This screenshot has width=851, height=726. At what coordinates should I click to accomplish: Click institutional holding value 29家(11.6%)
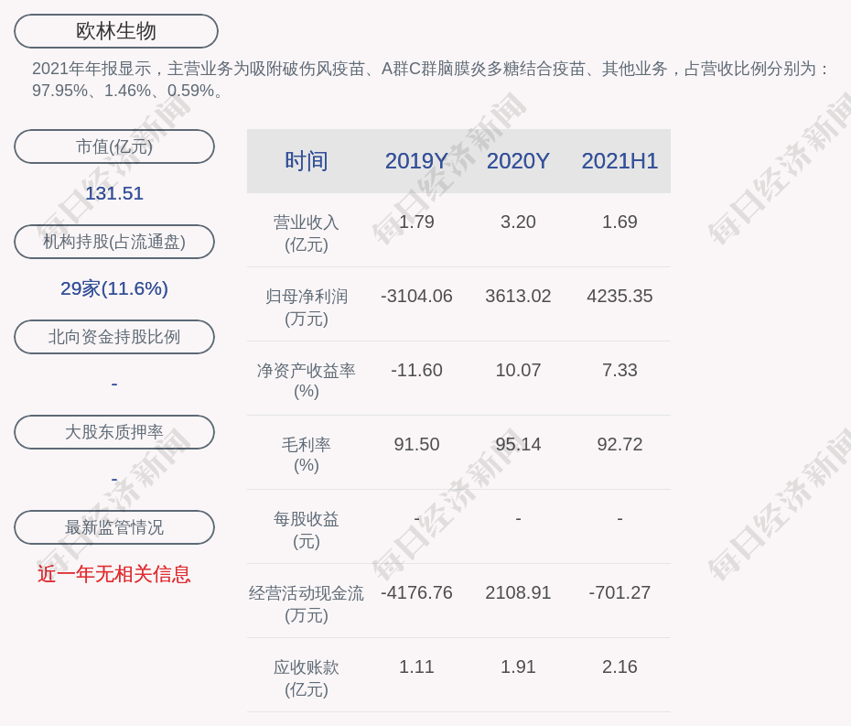pyautogui.click(x=114, y=288)
